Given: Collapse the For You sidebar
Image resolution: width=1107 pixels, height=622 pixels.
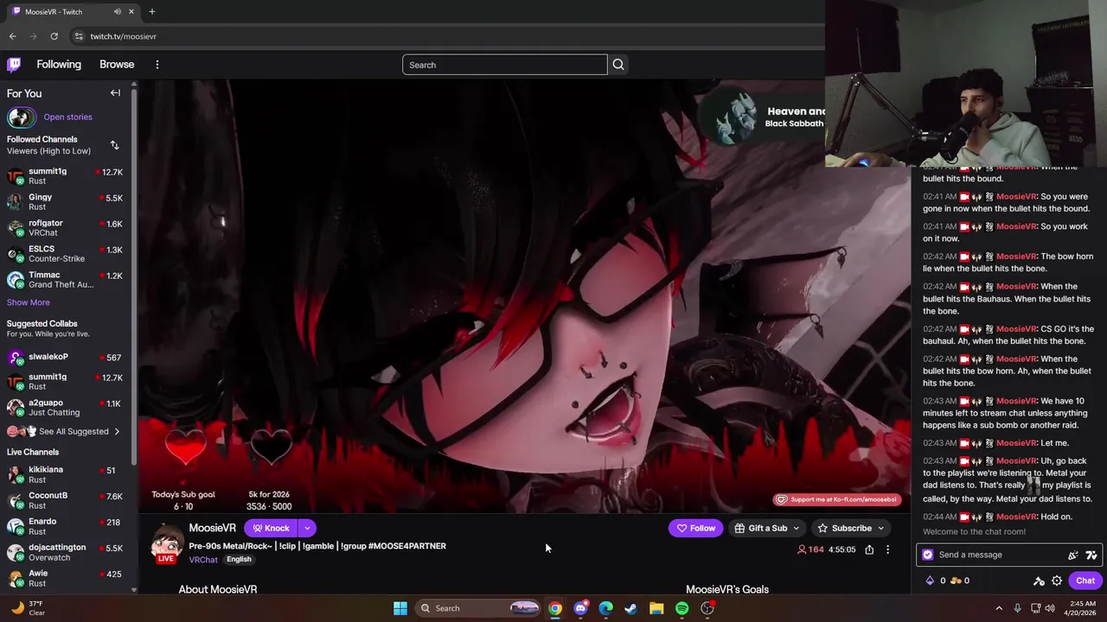Looking at the screenshot, I should (x=115, y=93).
